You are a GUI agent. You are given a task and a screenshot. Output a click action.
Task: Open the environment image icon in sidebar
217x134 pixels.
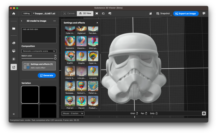coord(14,51)
